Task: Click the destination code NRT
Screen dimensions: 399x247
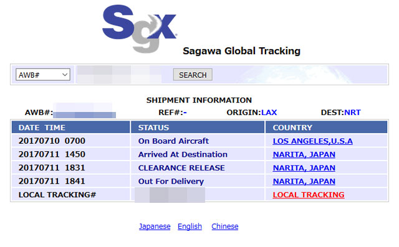Action: (x=352, y=113)
